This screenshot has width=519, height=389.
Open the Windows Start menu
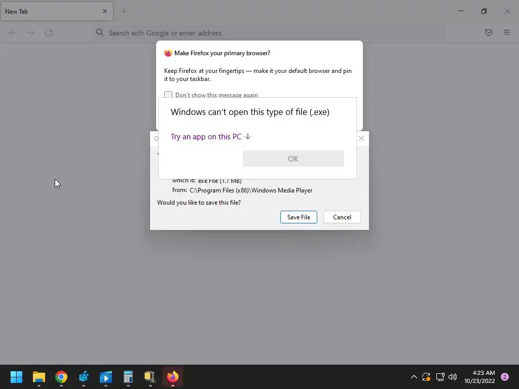pos(16,377)
